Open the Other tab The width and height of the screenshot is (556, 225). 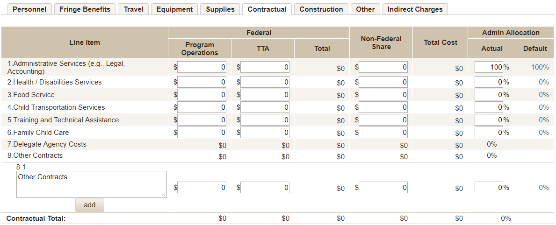(365, 9)
